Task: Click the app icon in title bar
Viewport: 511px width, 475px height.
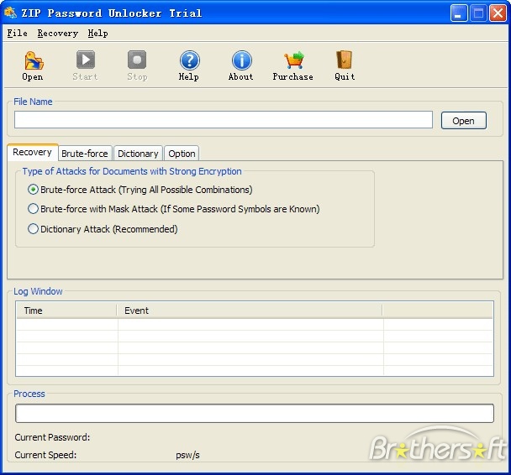Action: coord(10,13)
